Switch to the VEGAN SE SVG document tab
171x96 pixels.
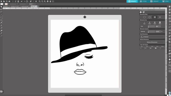15,6
